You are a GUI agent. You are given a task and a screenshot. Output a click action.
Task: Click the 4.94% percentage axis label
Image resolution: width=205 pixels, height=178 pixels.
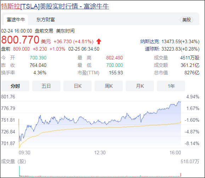193,97
